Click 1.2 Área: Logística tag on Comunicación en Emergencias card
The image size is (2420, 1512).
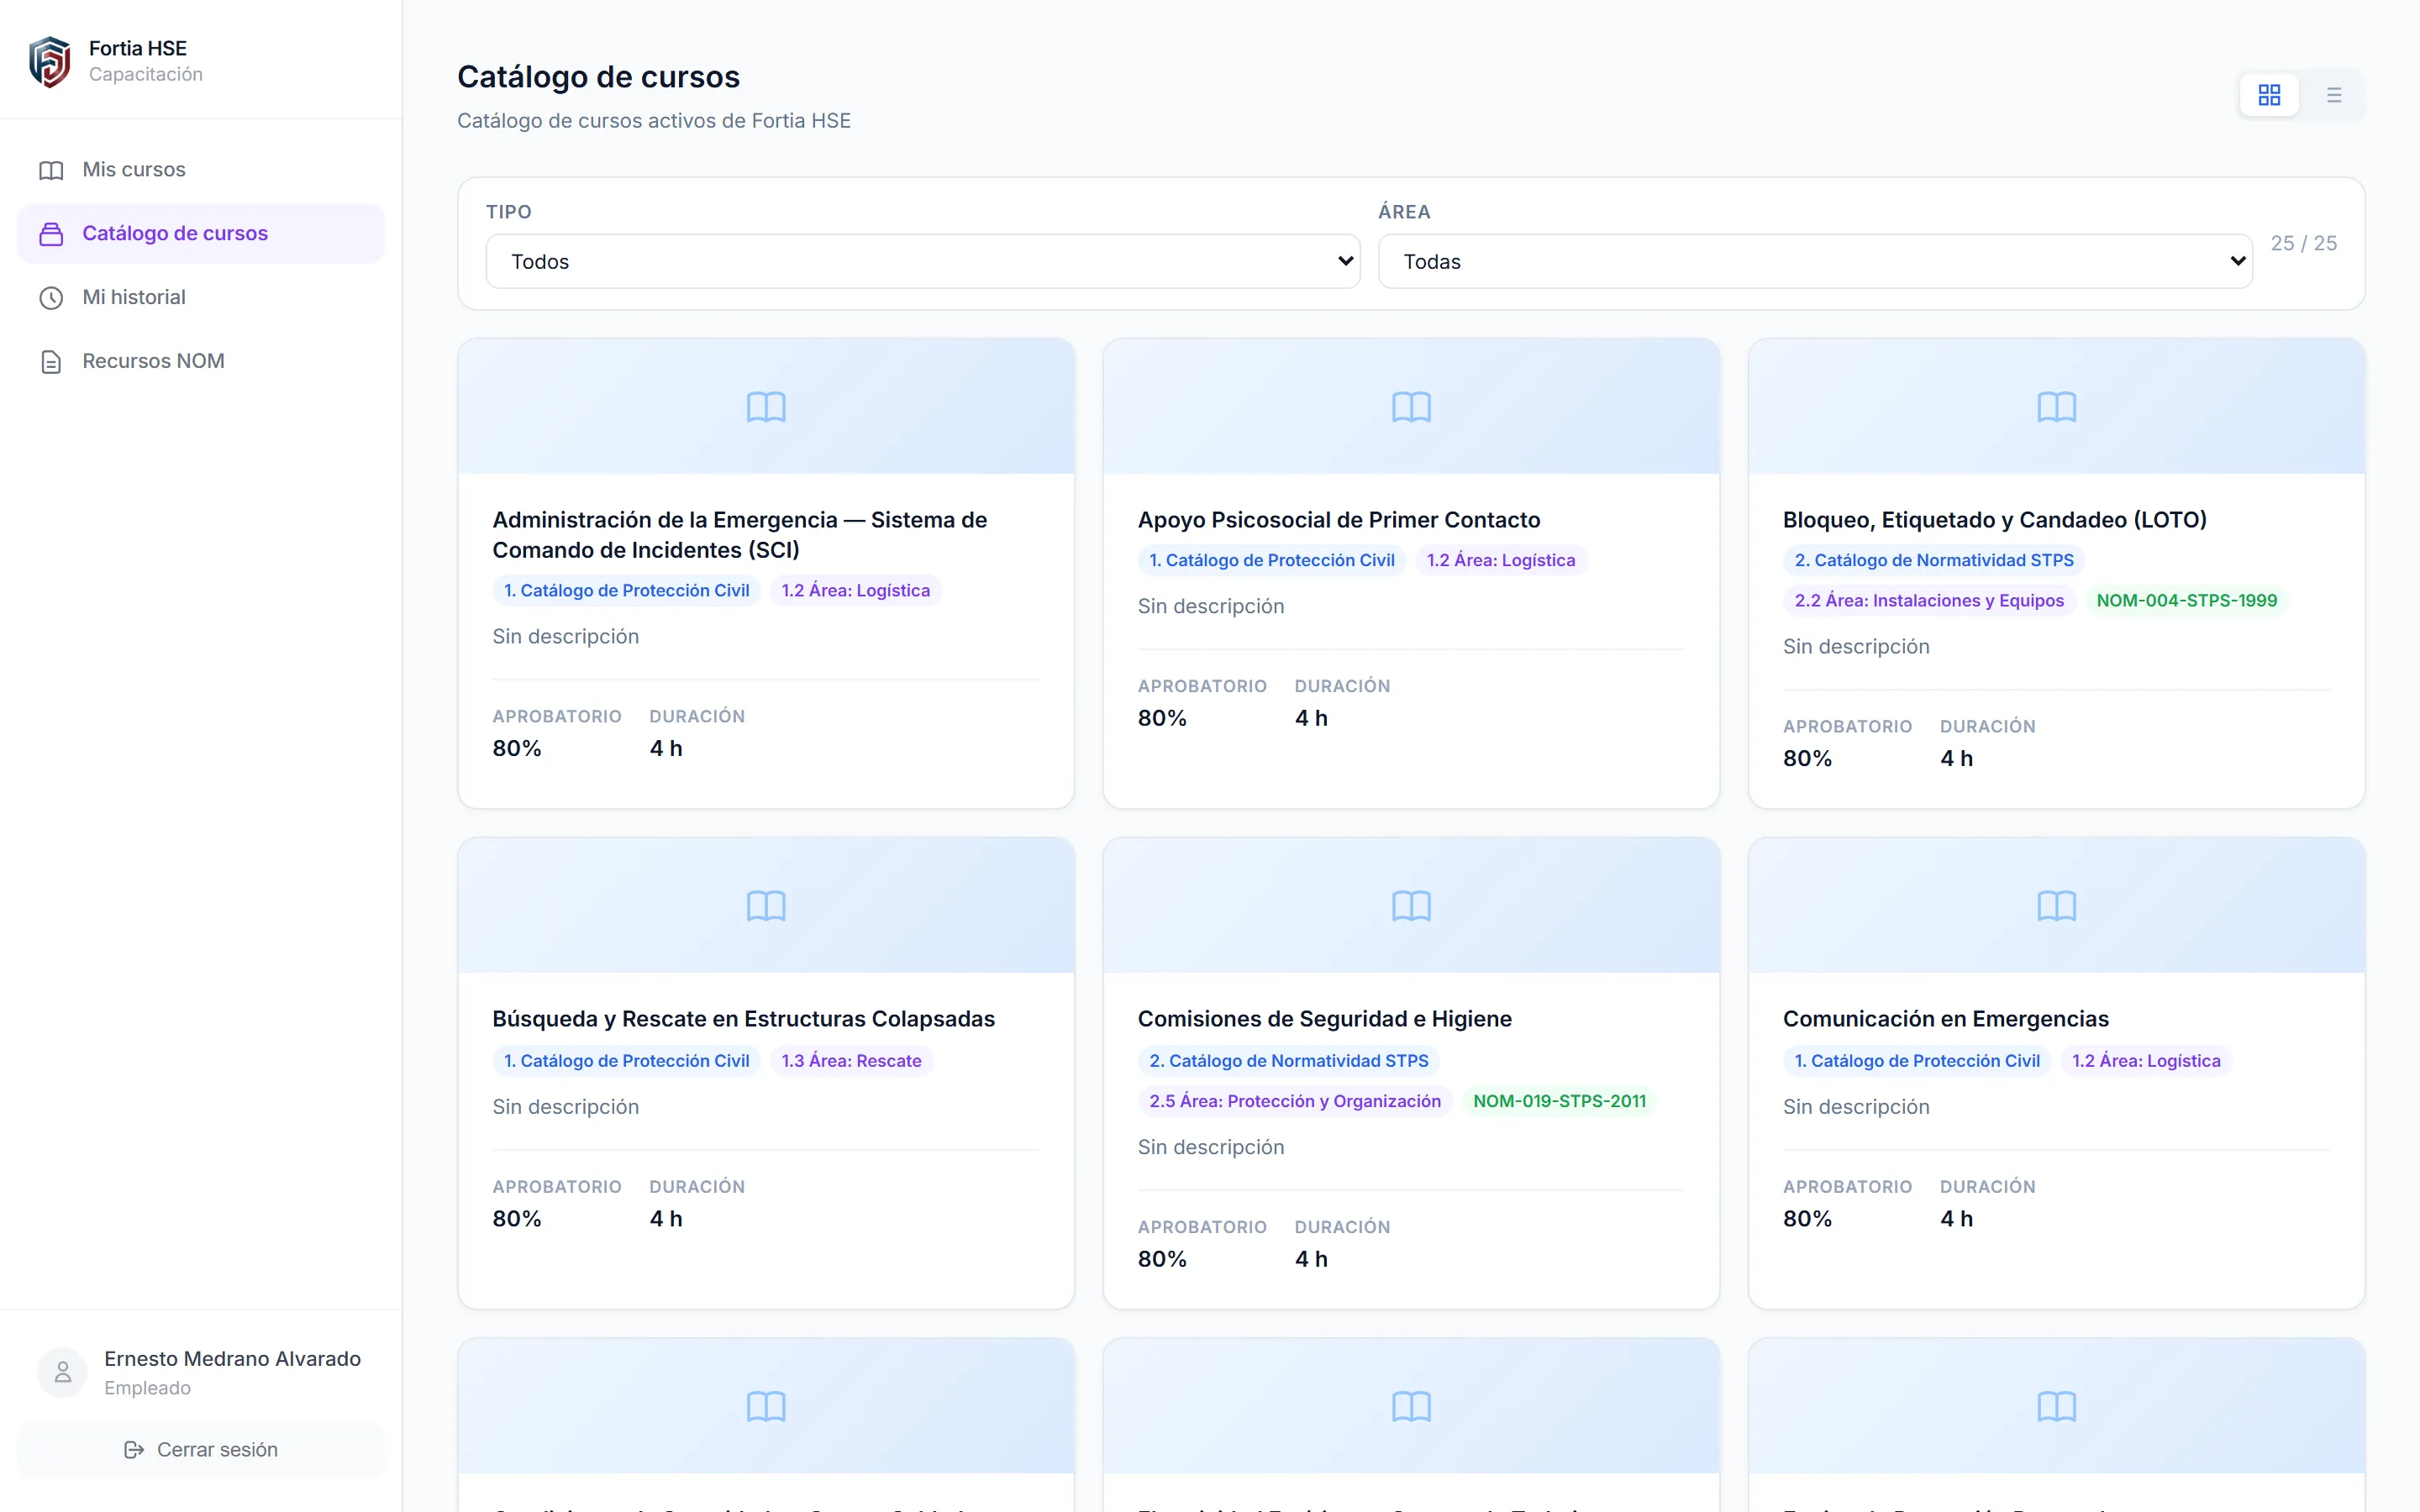click(2145, 1061)
